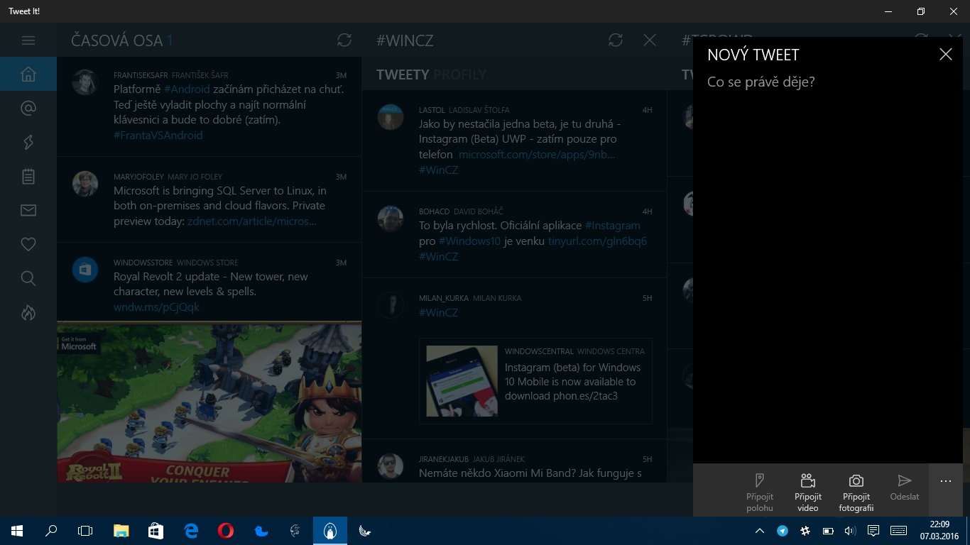The image size is (970, 545).
Task: Select the FRANTISEKSAFR username
Action: [x=140, y=75]
